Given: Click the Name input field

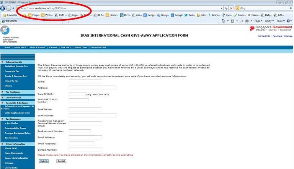Looking at the screenshot, I should [85, 81].
